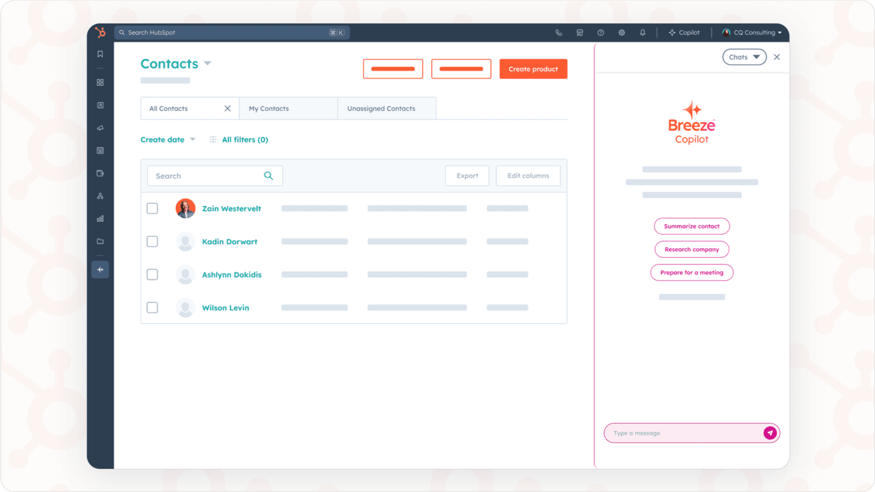Open the CRM contacts icon in the sidebar
Viewport: 875px width, 492px height.
click(x=100, y=105)
